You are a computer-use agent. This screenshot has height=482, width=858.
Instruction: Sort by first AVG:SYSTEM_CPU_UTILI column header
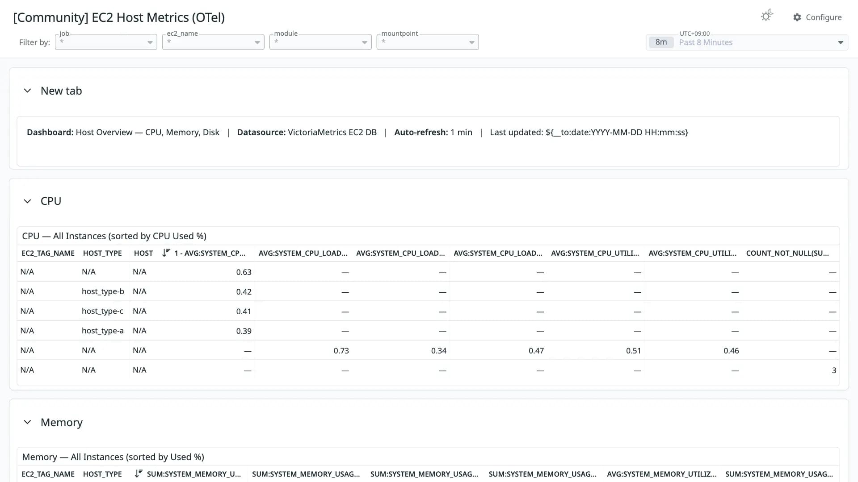click(595, 253)
